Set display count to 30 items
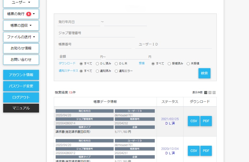The height and width of the screenshot is (162, 249). coord(210,92)
